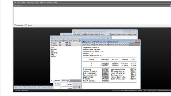Click the F-statistic value 2742.296
This screenshot has width=171, height=96.
click(105, 79)
